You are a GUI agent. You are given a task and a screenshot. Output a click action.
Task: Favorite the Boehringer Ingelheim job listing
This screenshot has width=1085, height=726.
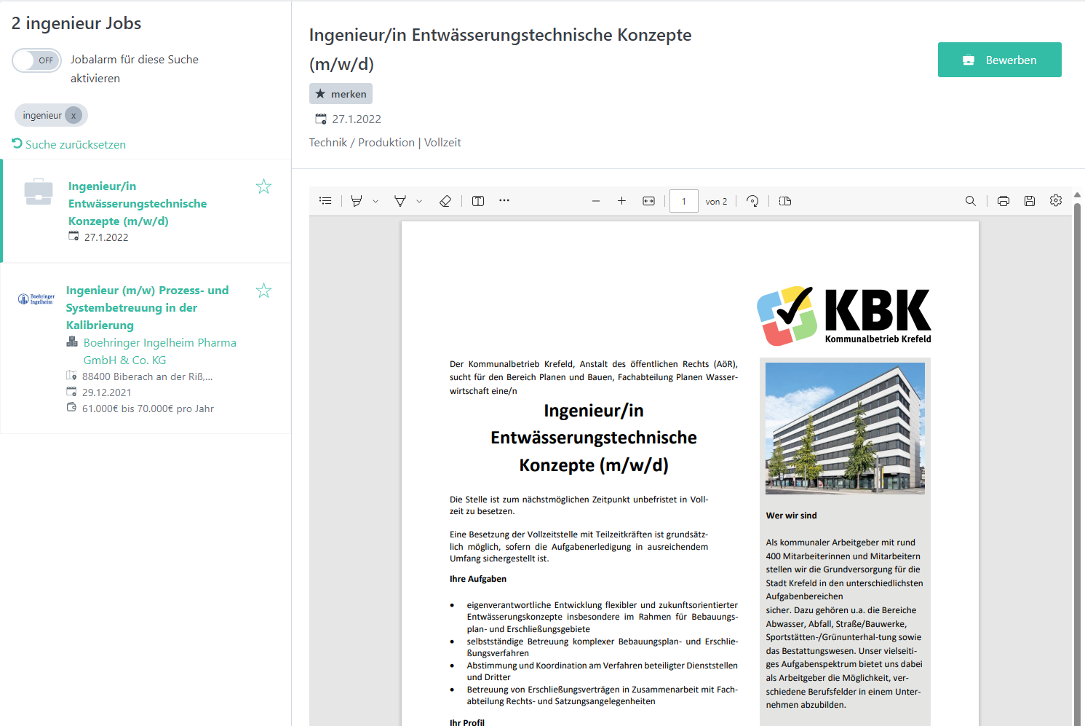click(263, 291)
